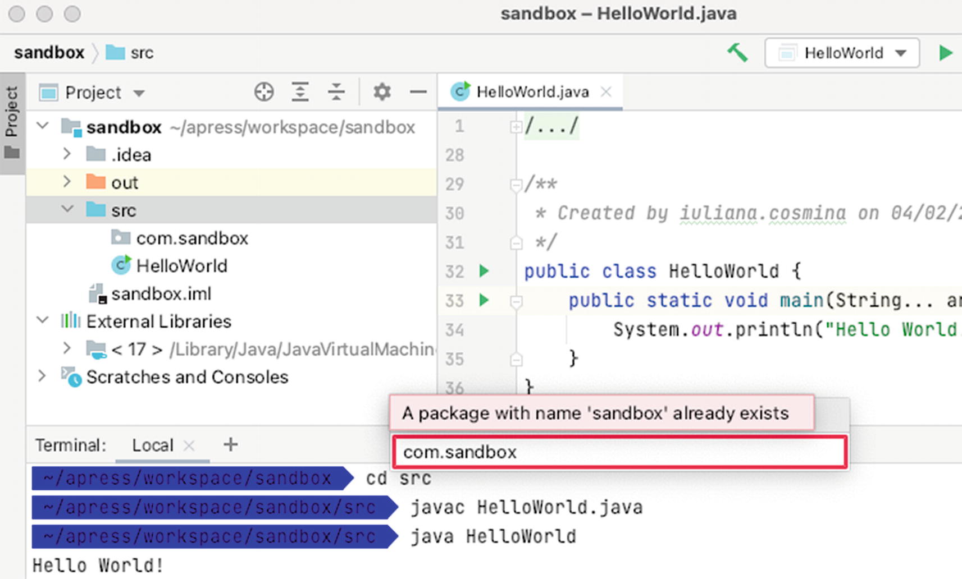Hide the Project panel with the minus icon
962x579 pixels.
418,91
